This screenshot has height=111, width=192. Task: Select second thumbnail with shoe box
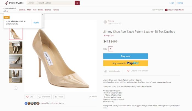point(16,48)
